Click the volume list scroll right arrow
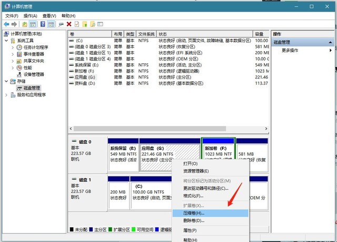Viewport: 337px width, 242px height. [266, 129]
